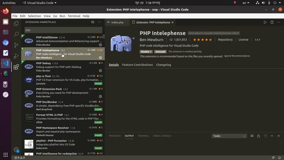This screenshot has width=284, height=160.
Task: Open the Disable dropdown button
Action: [x=146, y=52]
